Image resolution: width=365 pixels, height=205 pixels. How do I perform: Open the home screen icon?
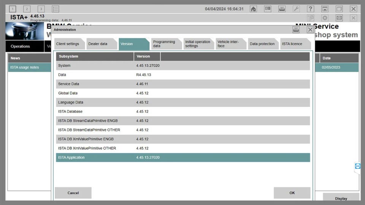[x=253, y=9]
